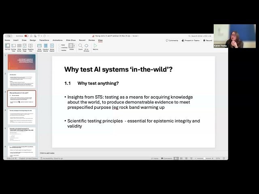
Task: Toggle the Notes pane in the status bar
Action: click(155, 158)
